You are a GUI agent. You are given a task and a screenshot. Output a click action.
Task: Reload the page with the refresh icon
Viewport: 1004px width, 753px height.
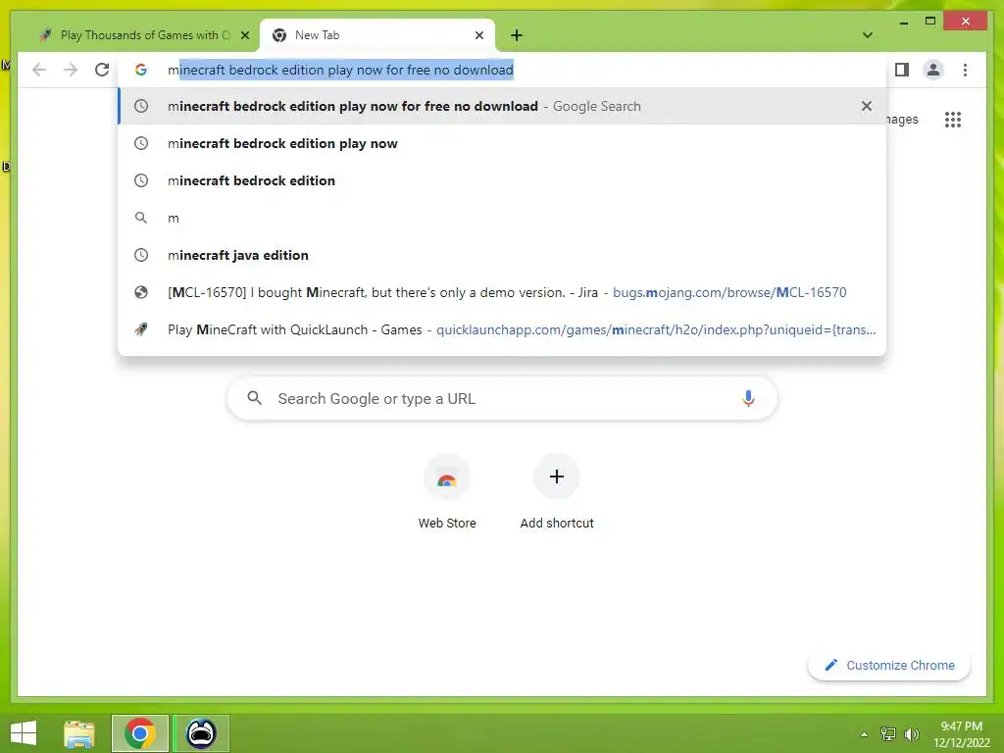(x=102, y=70)
